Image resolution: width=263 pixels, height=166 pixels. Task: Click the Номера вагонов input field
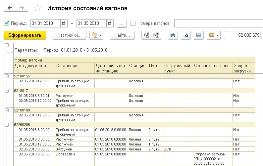(218, 23)
